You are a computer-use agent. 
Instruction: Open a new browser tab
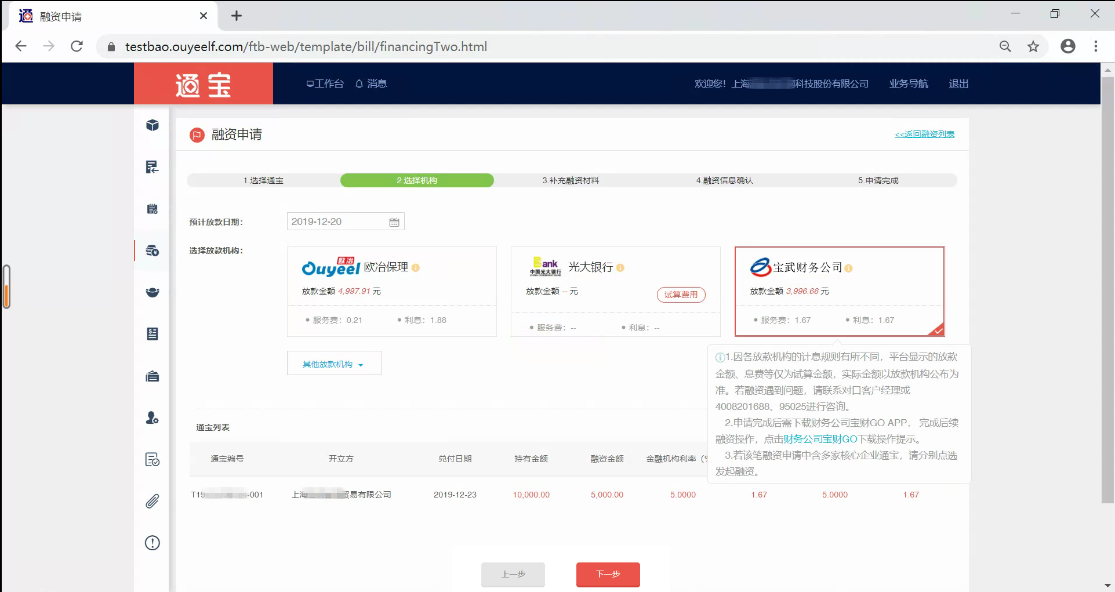point(237,16)
